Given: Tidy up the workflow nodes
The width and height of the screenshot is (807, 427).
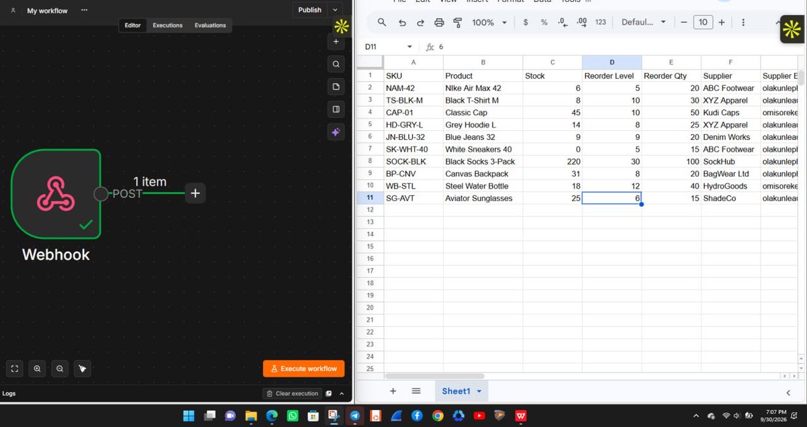Looking at the screenshot, I should [82, 369].
